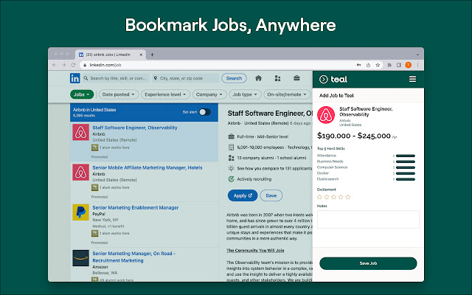This screenshot has width=472, height=295.
Task: Click Search button on LinkedIn
Action: pos(234,78)
